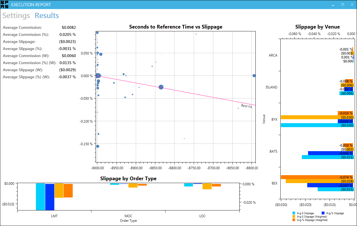Viewport: 357px width, 226px height.
Task: Click the blue Avg % Slippage legend swatch
Action: click(x=323, y=213)
